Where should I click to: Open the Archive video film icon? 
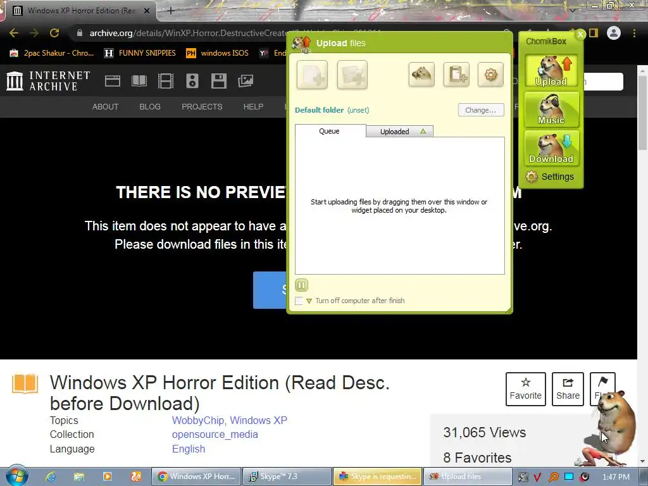(166, 80)
